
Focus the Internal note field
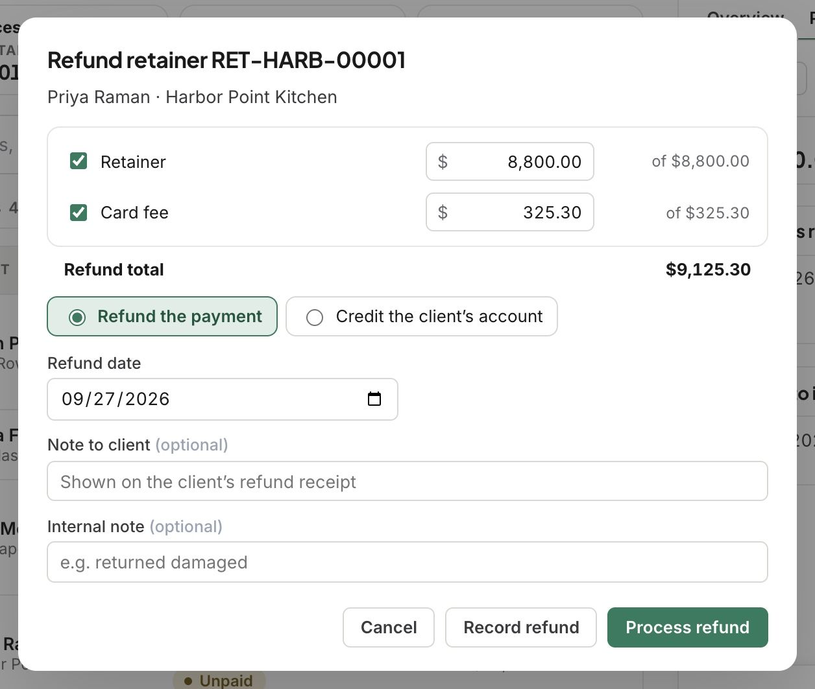click(408, 562)
